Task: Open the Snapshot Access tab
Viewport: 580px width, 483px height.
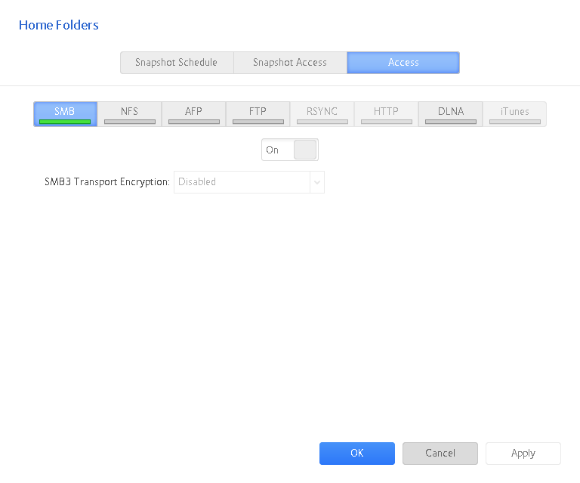Action: tap(290, 63)
